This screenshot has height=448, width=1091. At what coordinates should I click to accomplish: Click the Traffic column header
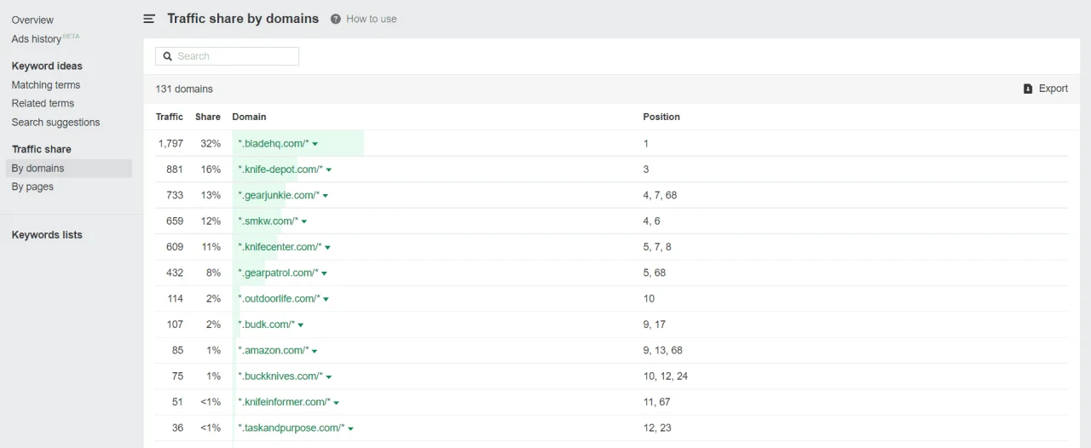pyautogui.click(x=169, y=117)
